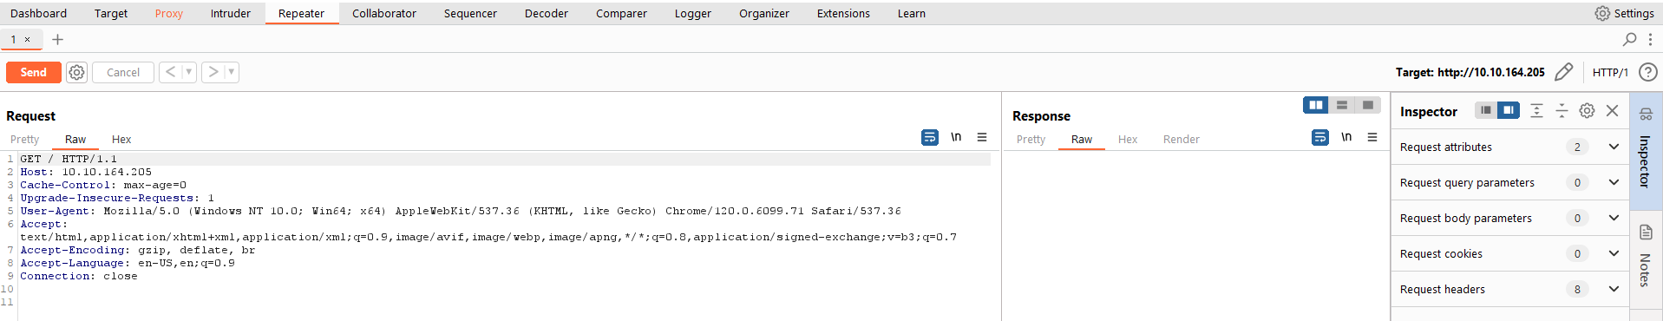Open the forward history dropdown arrow
The height and width of the screenshot is (321, 1663).
232,72
